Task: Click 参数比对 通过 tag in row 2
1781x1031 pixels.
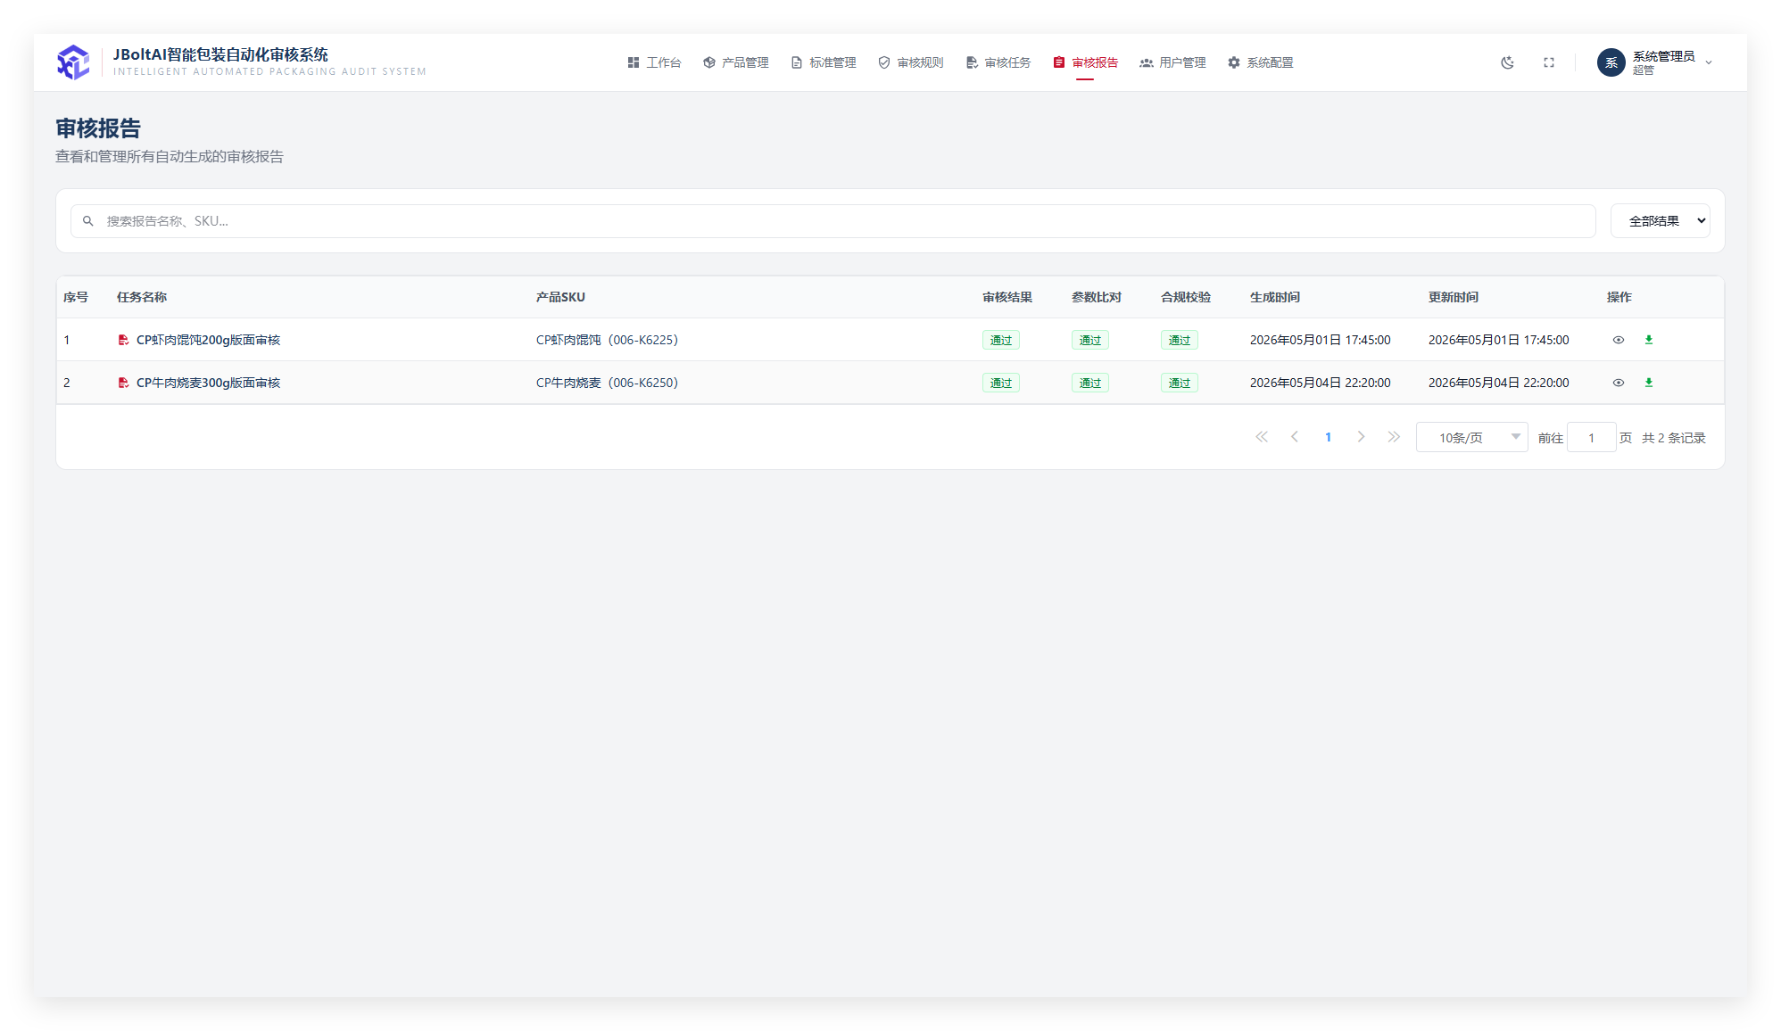Action: (1090, 383)
